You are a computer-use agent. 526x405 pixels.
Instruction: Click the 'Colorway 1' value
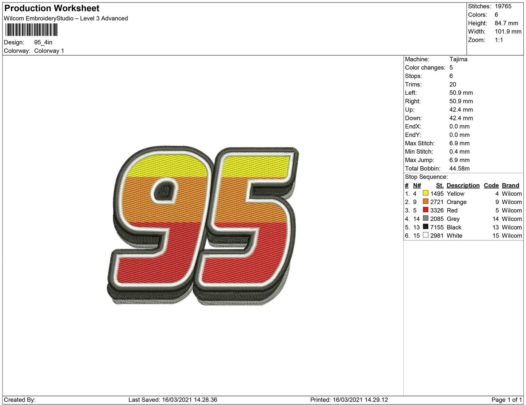coord(49,51)
